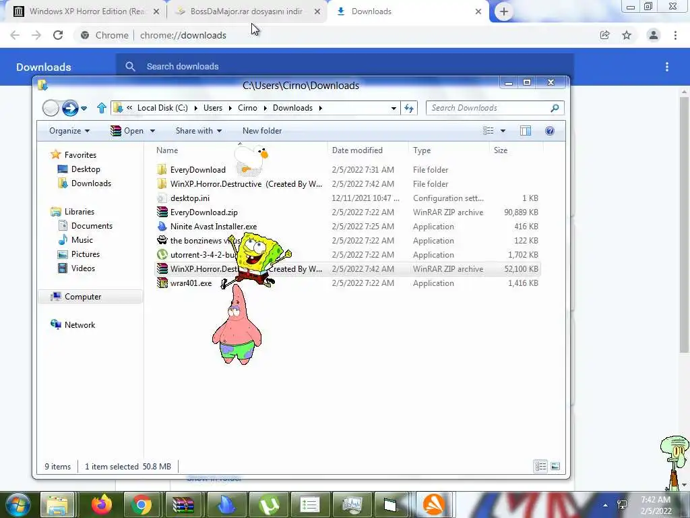Screen dimensions: 690x518
Task: Open the Pictures library
Action: pyautogui.click(x=86, y=254)
